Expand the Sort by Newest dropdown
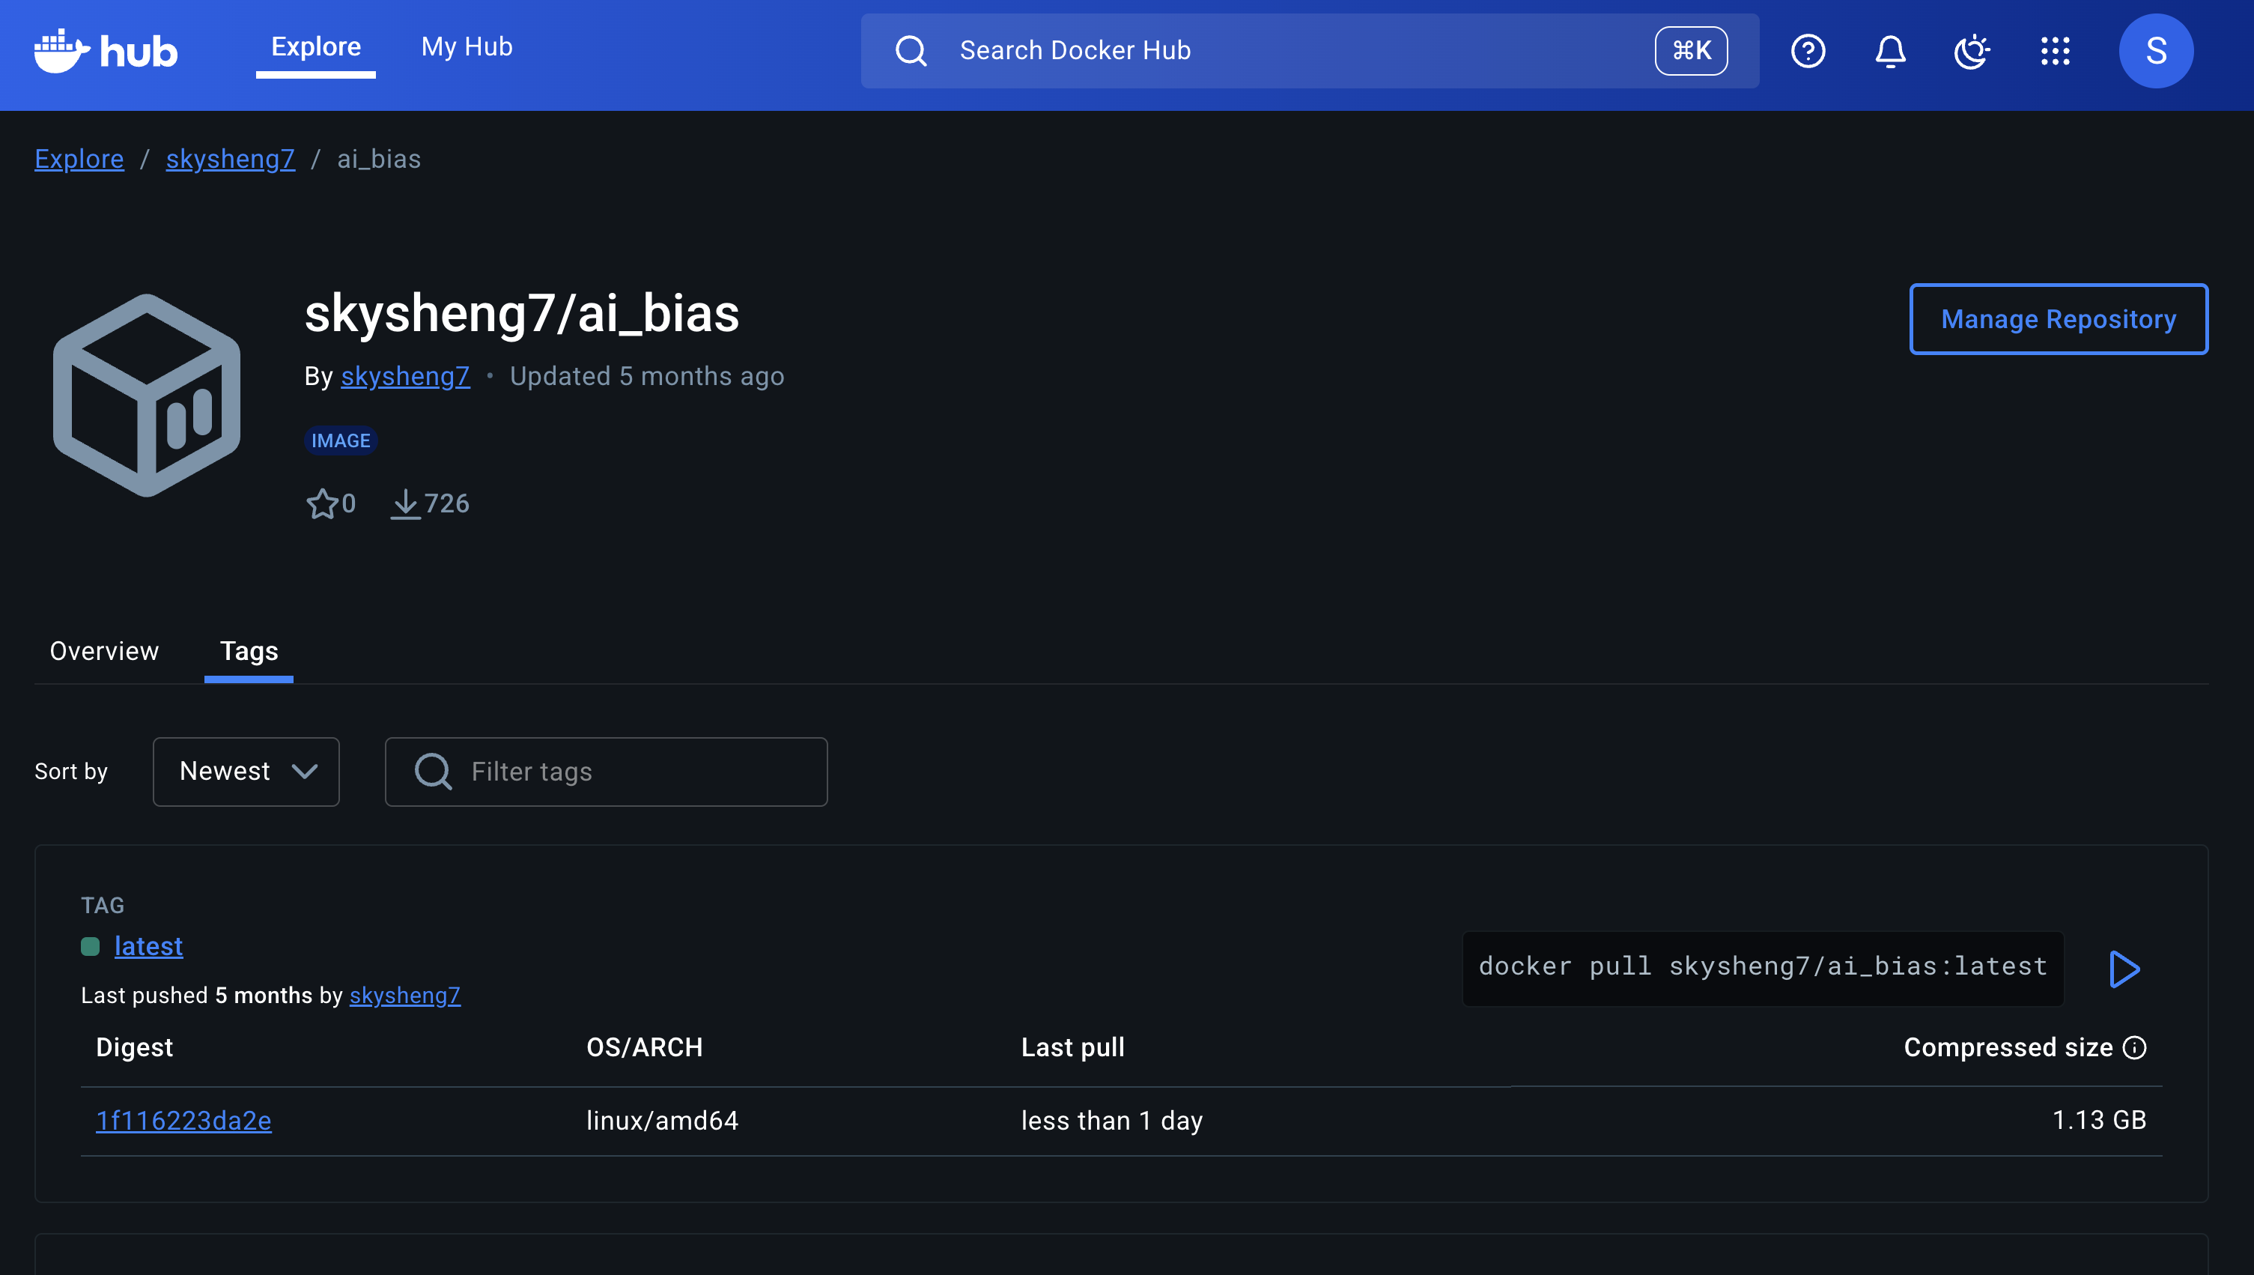 (246, 772)
